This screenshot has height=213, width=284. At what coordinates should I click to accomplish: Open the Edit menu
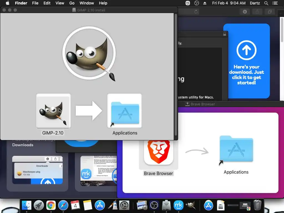coord(47,3)
